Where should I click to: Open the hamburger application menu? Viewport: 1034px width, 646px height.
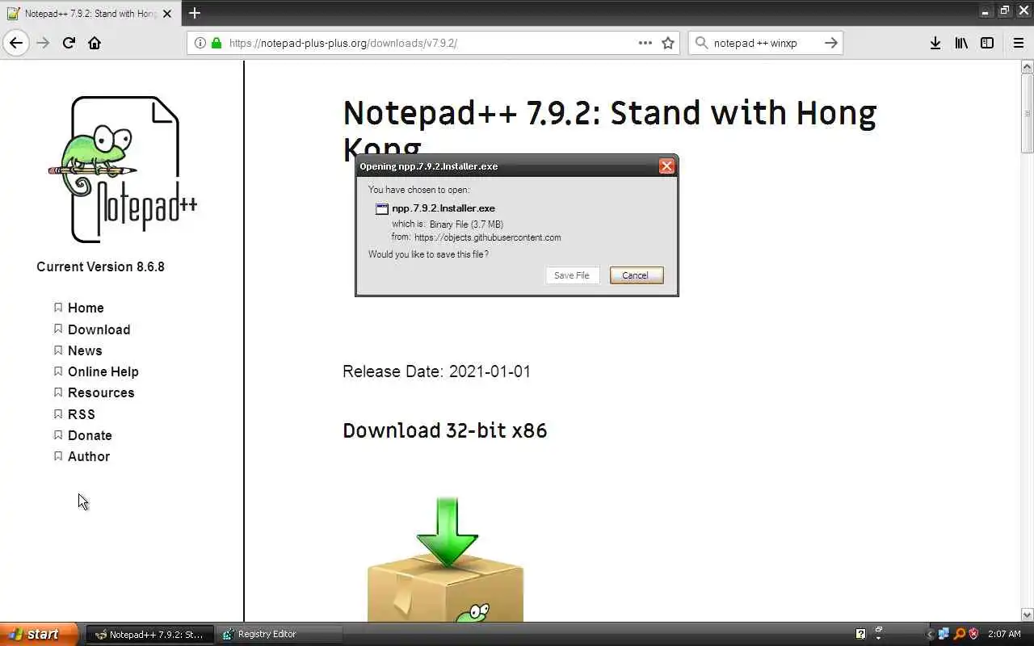click(1018, 43)
